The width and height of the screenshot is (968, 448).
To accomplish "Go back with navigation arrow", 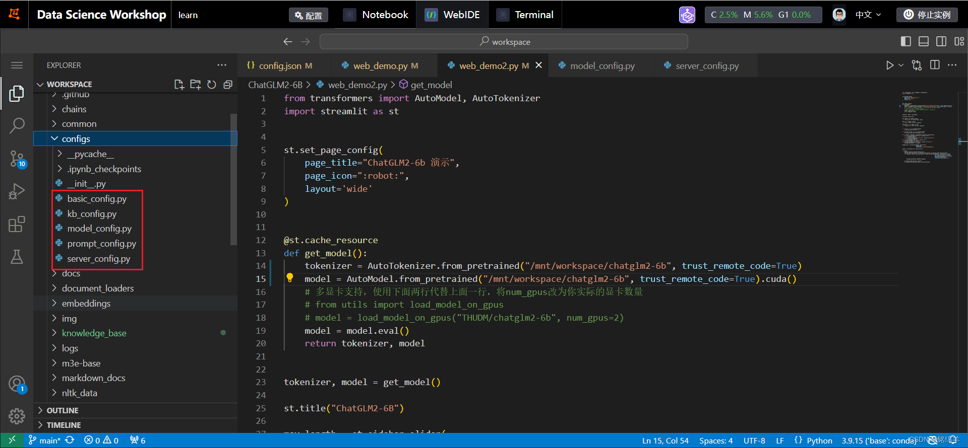I will click(x=288, y=42).
